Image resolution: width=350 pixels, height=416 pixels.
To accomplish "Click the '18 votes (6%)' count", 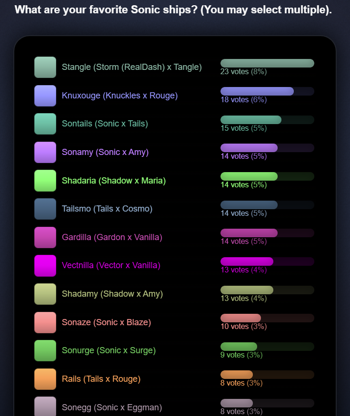I will 244,100.
